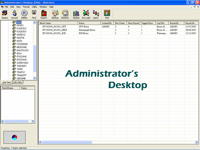Show Sys Load statistics
The image size is (200, 150).
pos(86,14)
